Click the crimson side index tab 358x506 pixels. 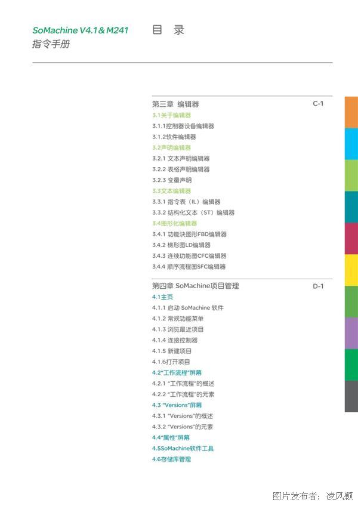click(x=351, y=239)
